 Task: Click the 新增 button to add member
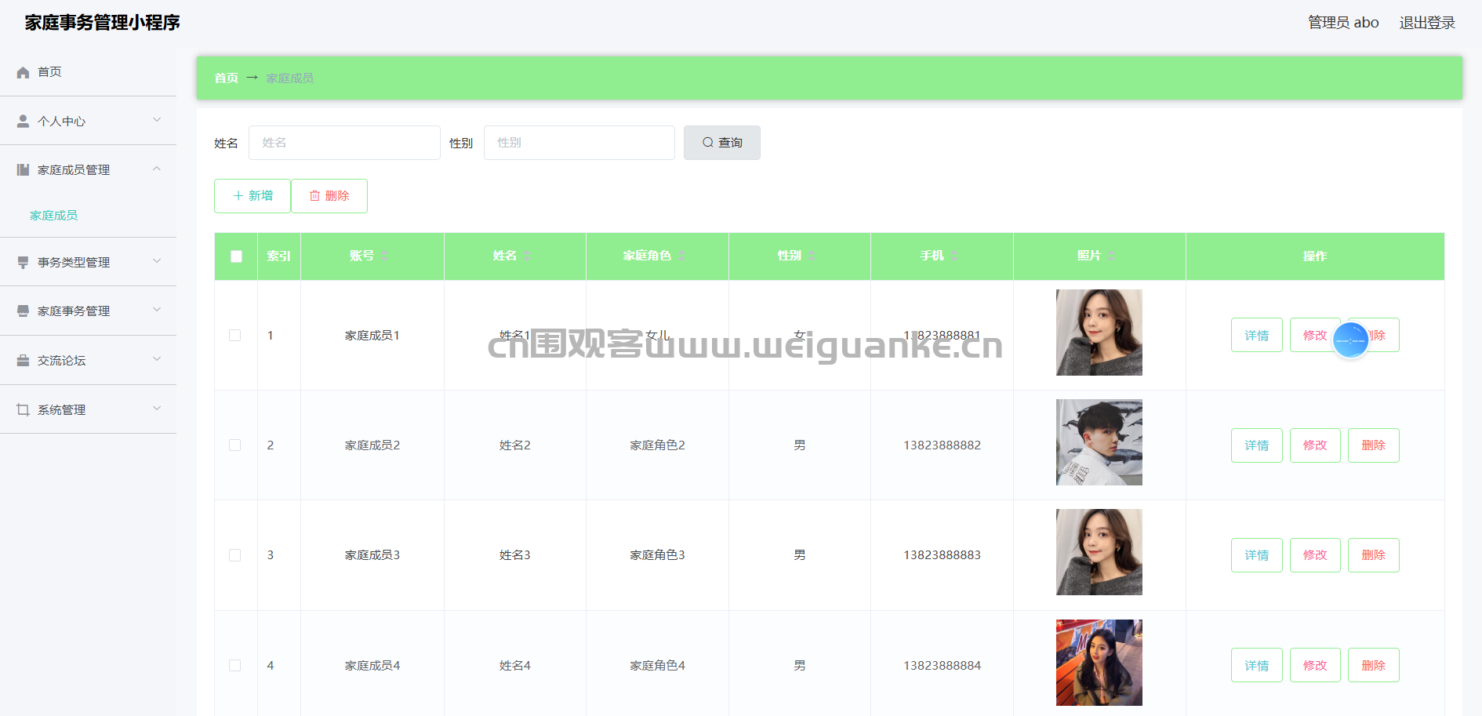pos(252,196)
